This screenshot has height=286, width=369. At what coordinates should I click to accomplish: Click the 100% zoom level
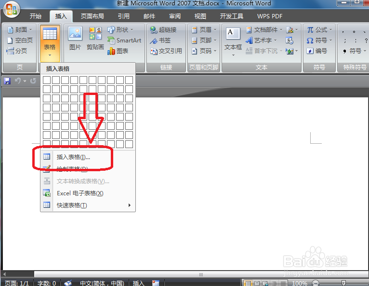coord(300,283)
